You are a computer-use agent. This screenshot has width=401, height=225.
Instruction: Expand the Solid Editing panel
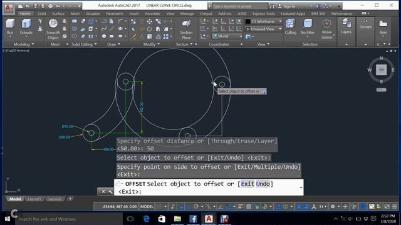point(84,44)
